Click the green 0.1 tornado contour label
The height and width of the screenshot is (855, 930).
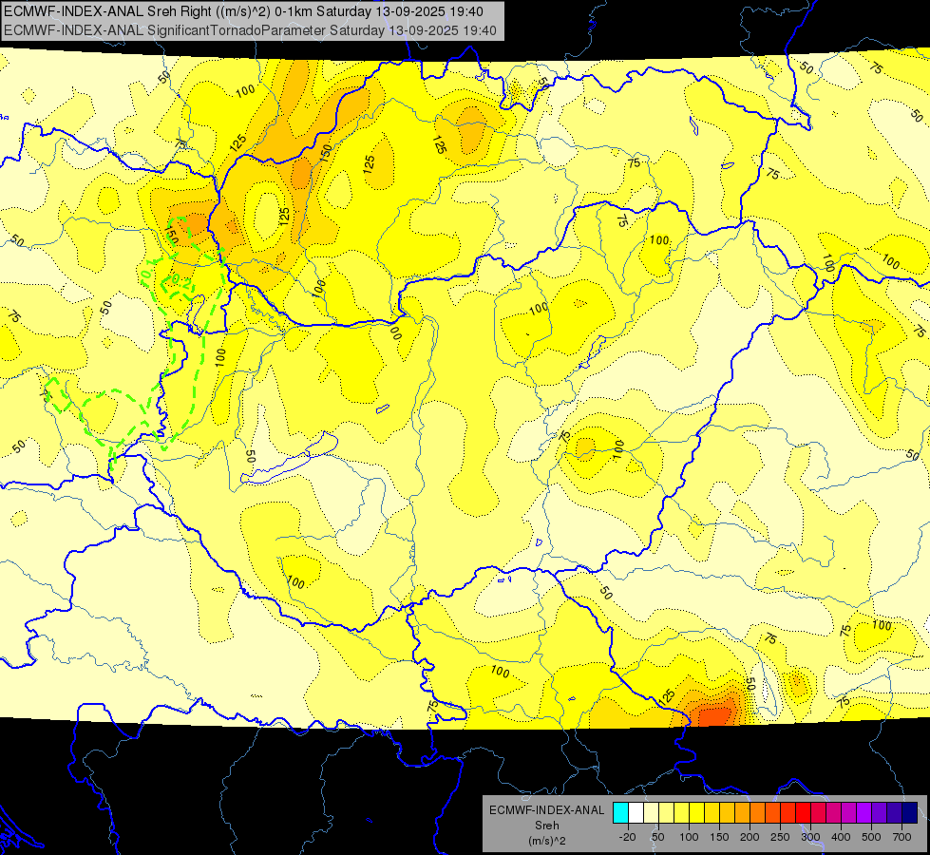[147, 273]
